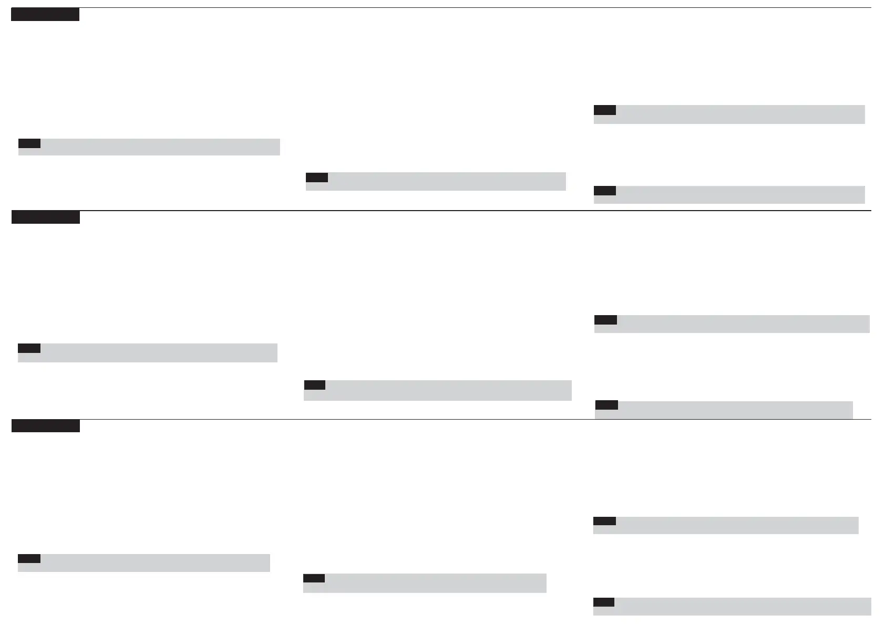Viewport: 885px width, 625px height.
Task: Click the black header label of the bottom section
Action: coord(46,426)
